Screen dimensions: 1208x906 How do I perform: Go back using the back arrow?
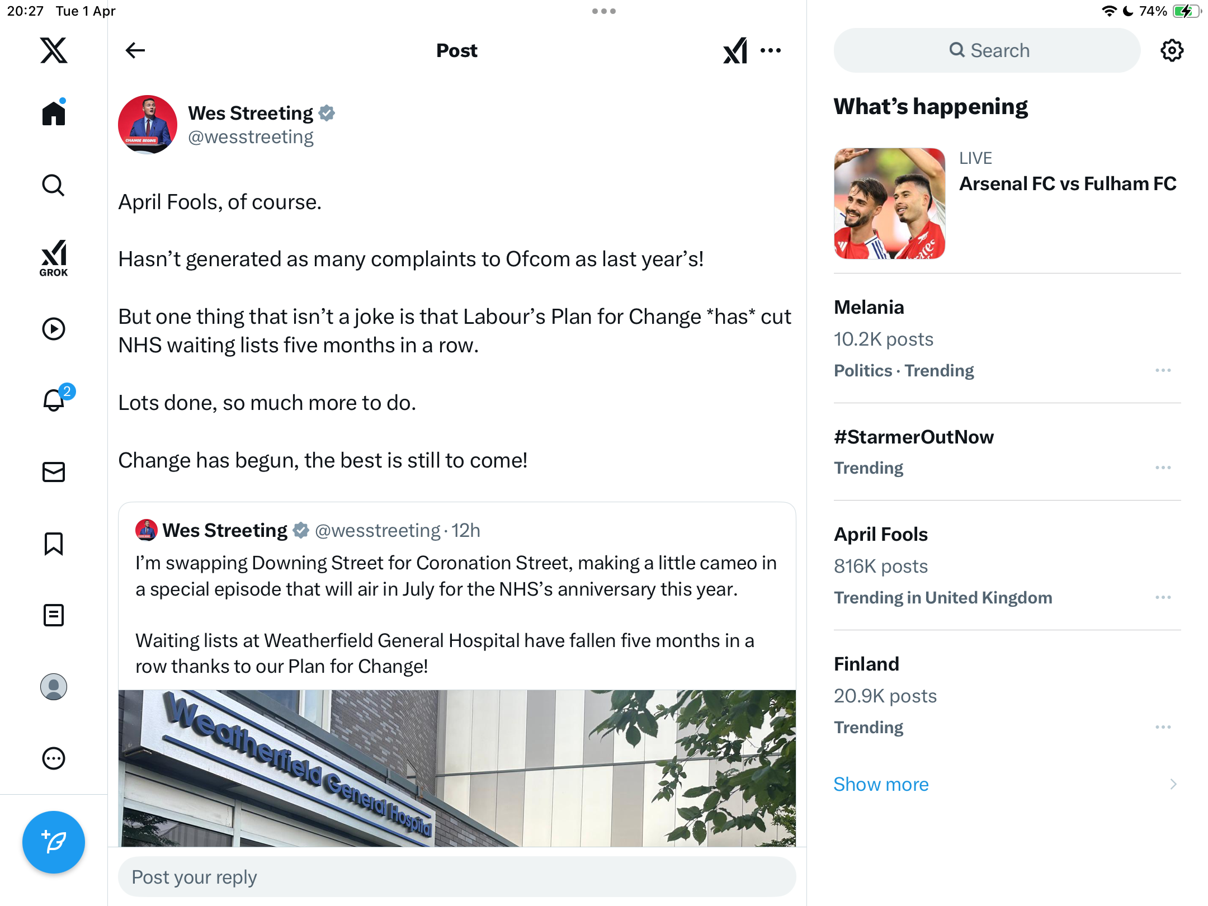click(135, 50)
